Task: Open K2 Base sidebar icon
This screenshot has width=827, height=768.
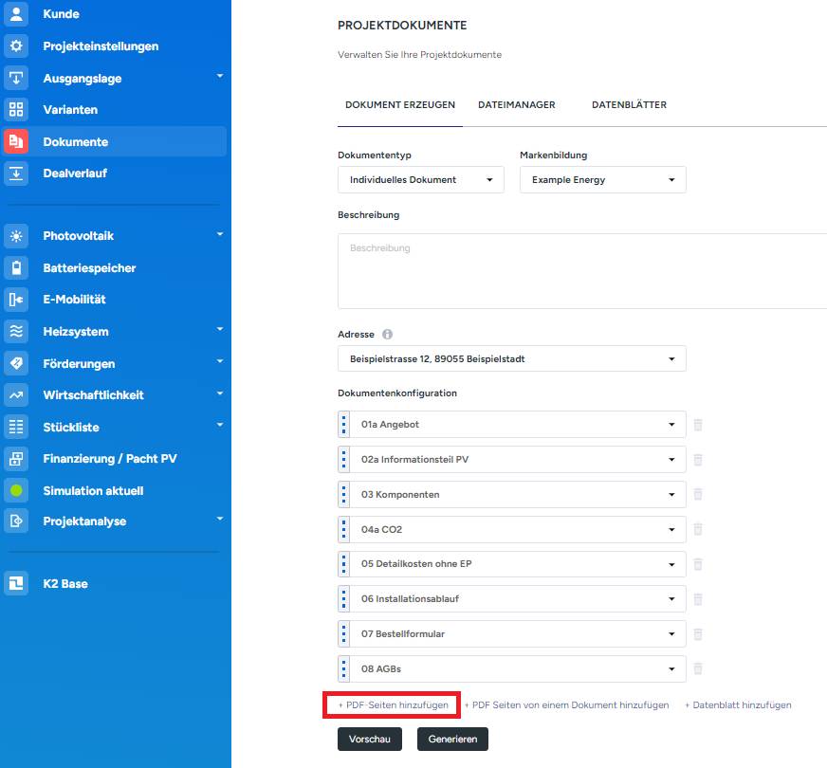Action: click(x=16, y=584)
